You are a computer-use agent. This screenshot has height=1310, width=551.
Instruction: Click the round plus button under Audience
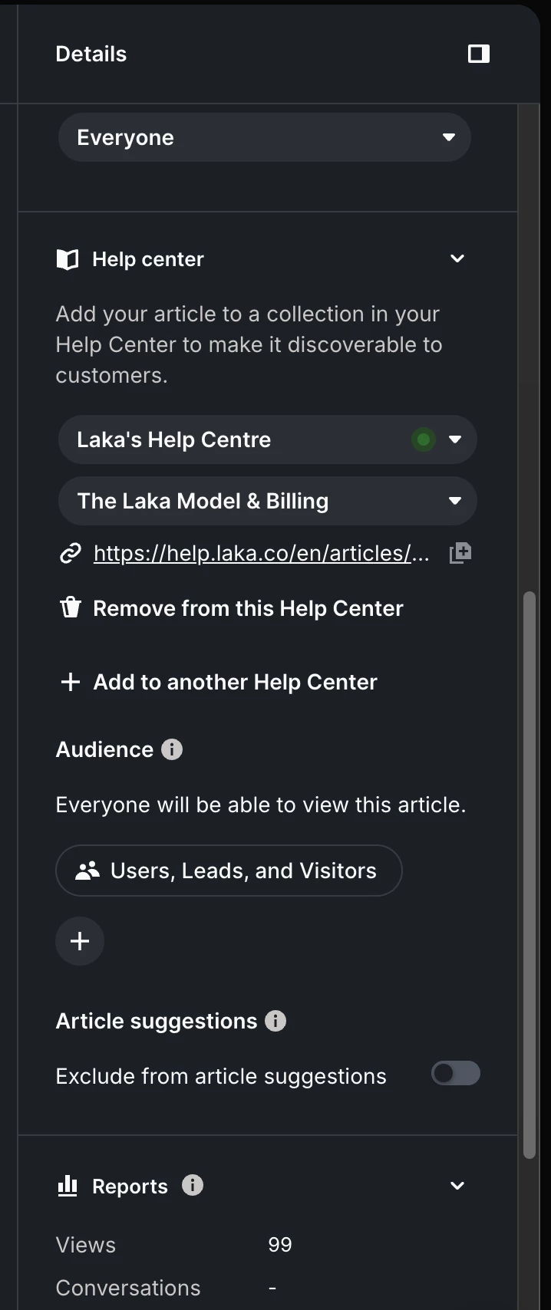click(x=80, y=941)
